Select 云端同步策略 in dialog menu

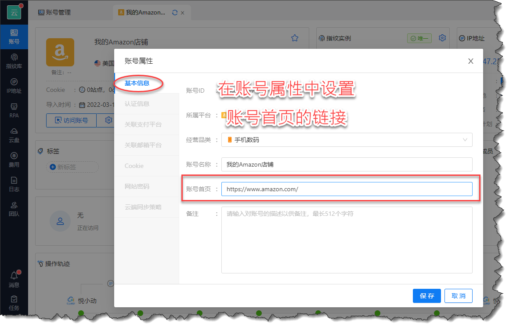point(146,207)
